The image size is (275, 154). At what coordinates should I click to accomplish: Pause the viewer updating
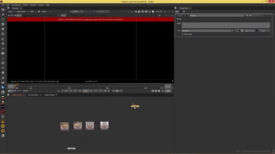tap(153, 12)
